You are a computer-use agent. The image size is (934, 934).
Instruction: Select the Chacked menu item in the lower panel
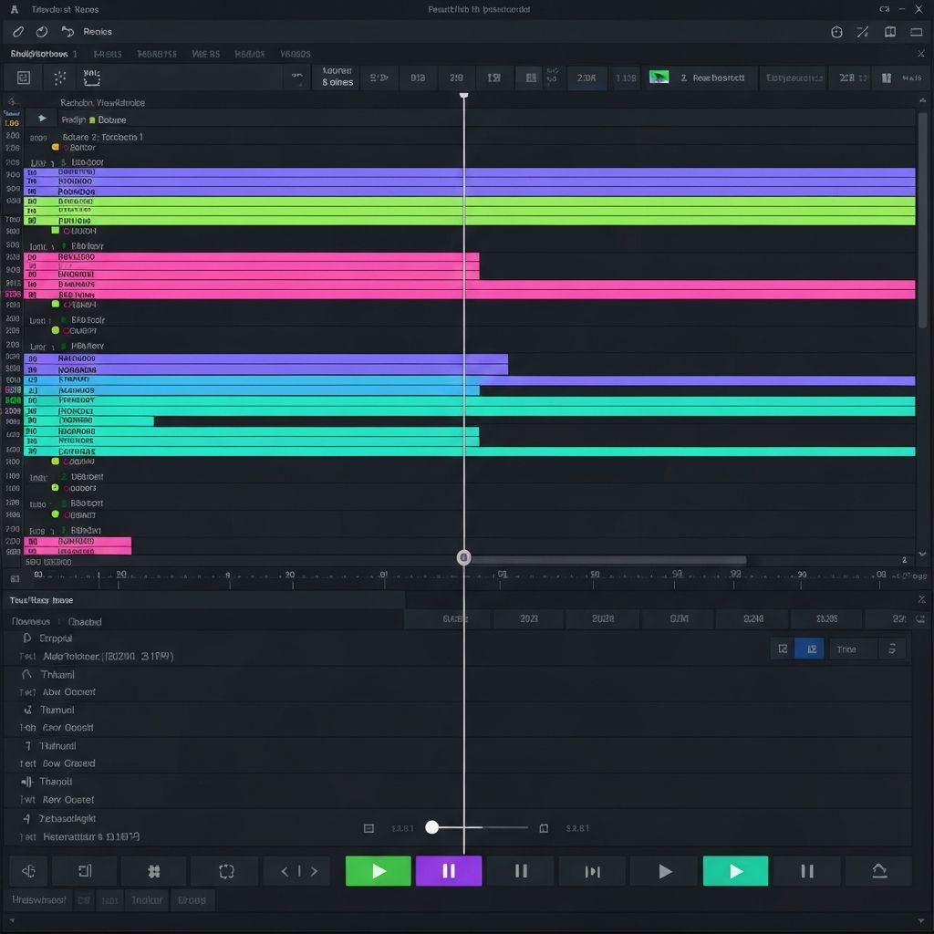click(x=87, y=621)
